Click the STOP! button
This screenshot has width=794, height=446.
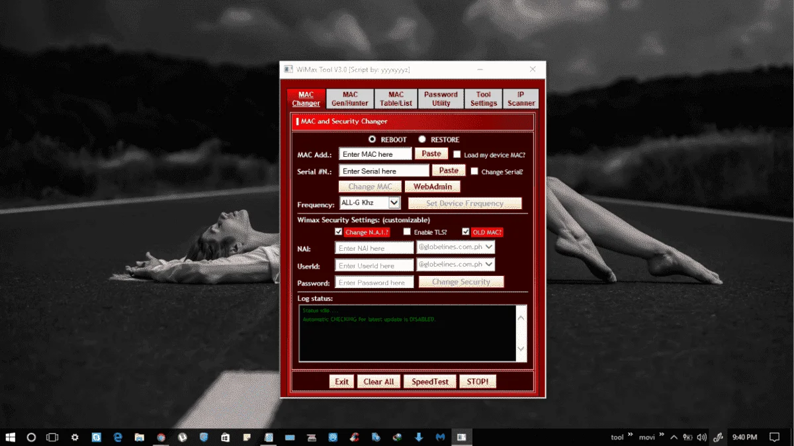coord(478,381)
